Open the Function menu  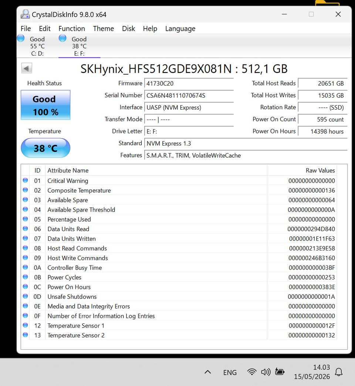72,29
